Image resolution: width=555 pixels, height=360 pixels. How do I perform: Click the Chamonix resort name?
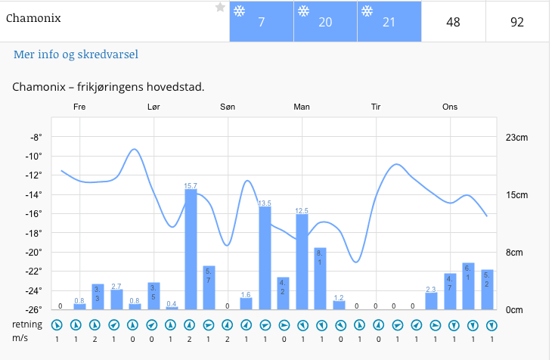[x=33, y=18]
